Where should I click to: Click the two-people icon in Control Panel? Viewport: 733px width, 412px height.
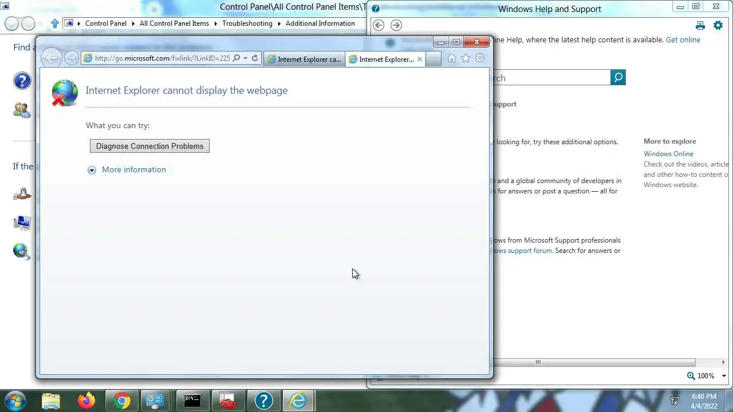(x=22, y=110)
